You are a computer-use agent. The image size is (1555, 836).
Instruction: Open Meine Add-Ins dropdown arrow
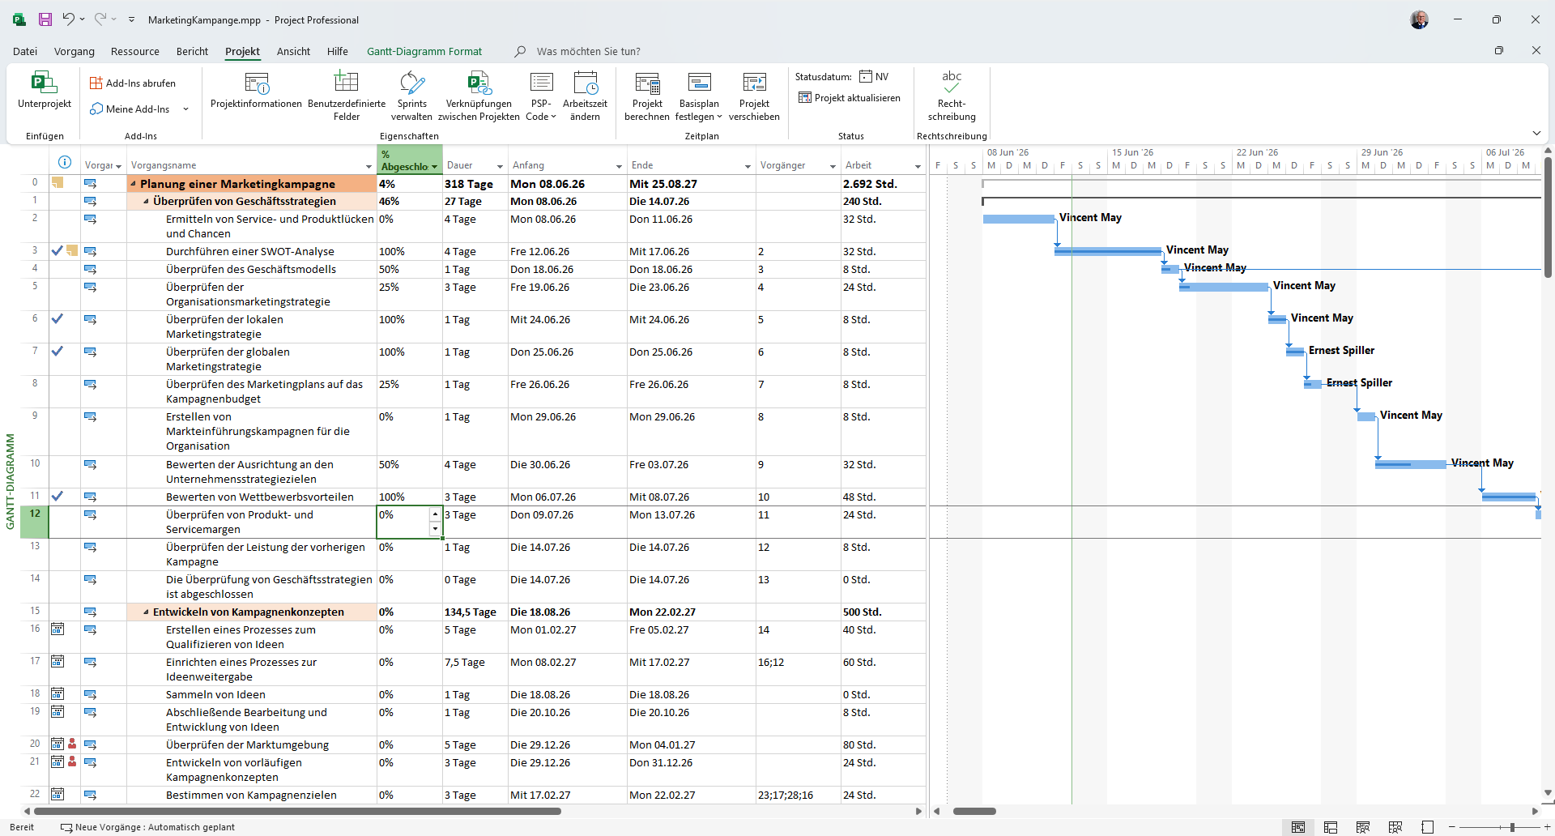point(186,109)
